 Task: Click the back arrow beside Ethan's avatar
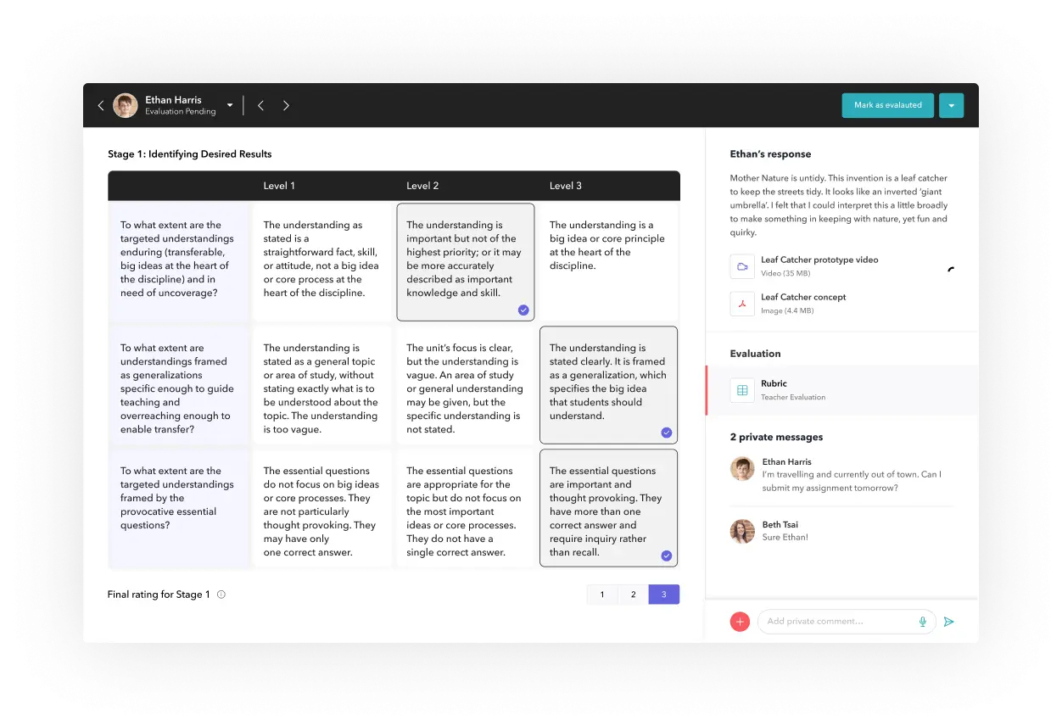101,106
